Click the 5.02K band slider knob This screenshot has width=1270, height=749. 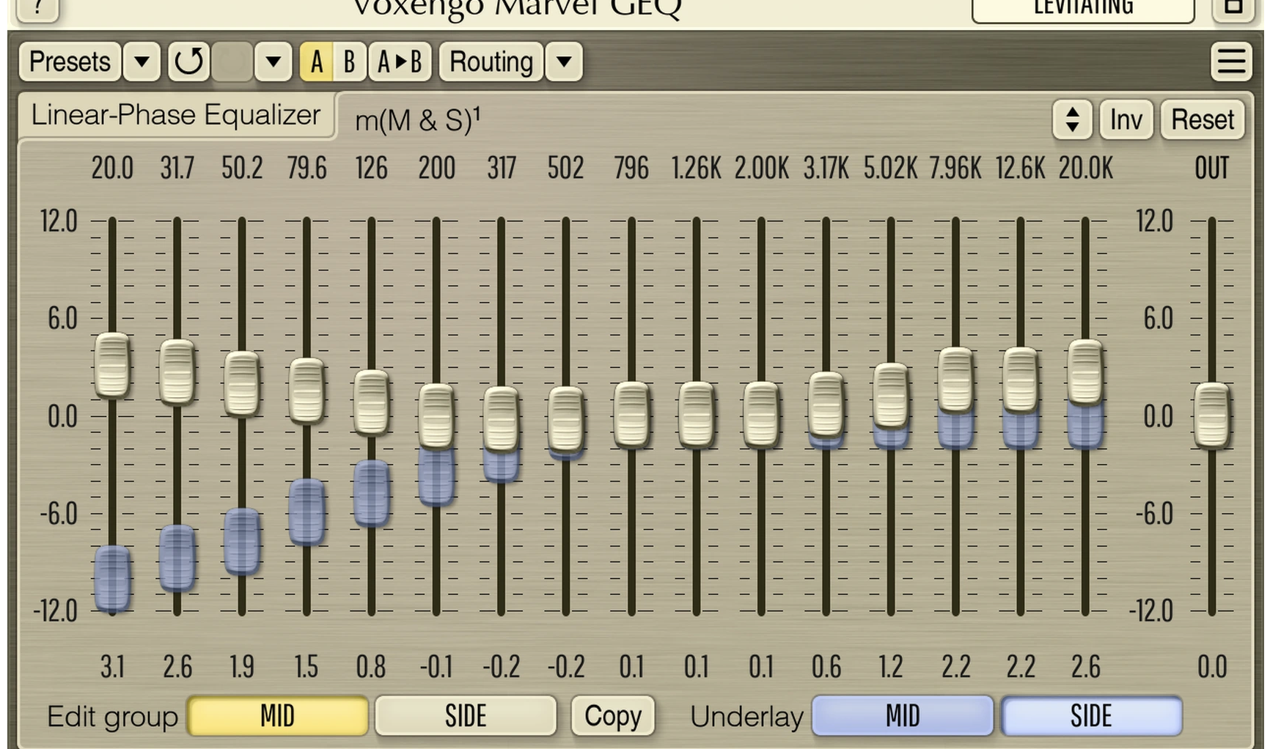coord(891,396)
